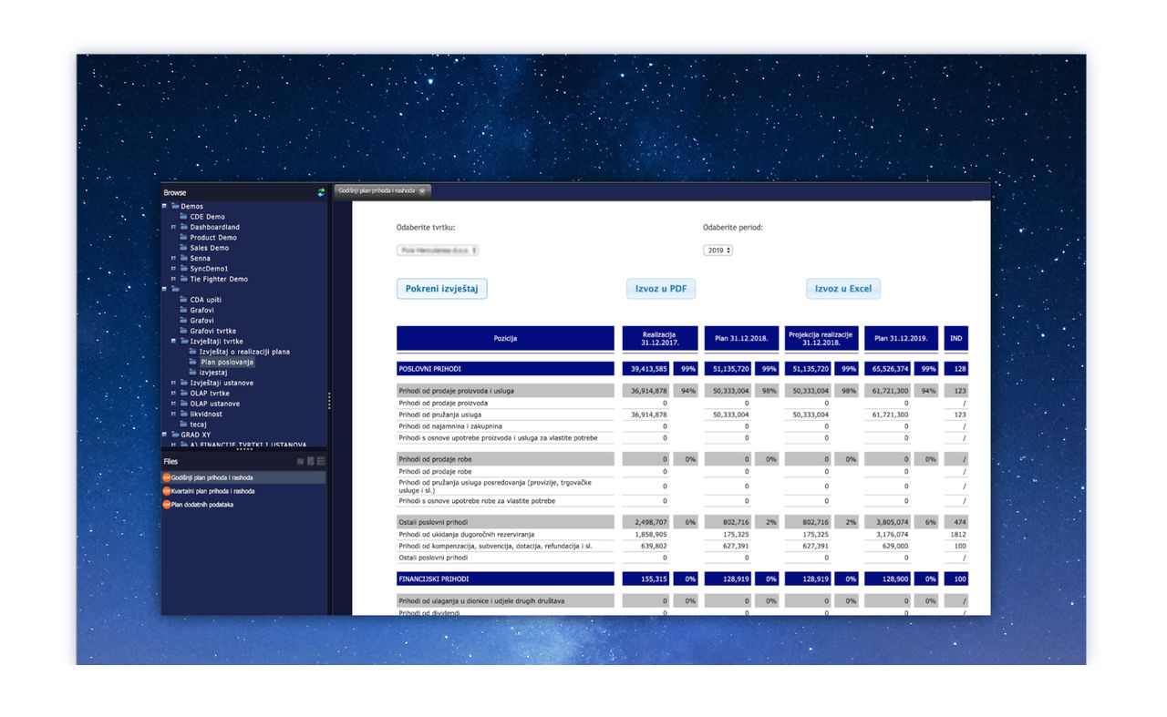Click the 1812 index value
The height and width of the screenshot is (717, 1167).
956,534
